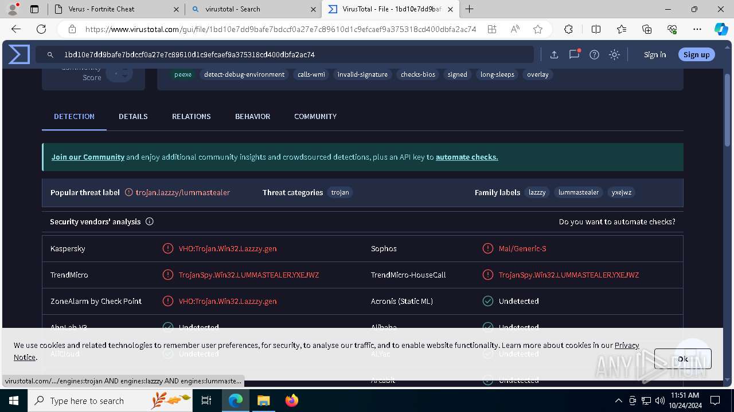Screen dimensions: 734x412
Task: Open the DETAILS tab
Action: [x=133, y=116]
